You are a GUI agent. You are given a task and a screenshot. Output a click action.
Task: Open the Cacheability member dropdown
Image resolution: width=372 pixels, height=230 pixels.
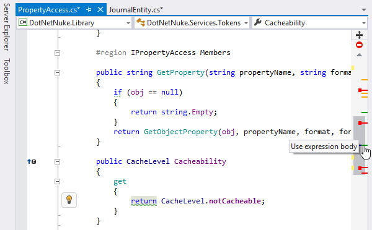pyautogui.click(x=309, y=23)
